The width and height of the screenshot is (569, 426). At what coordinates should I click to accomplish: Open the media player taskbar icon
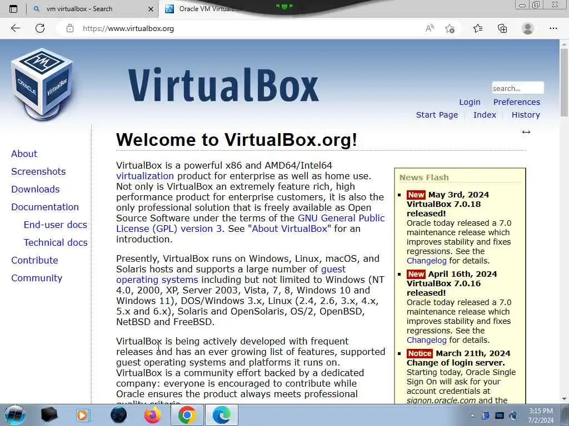coord(83,415)
